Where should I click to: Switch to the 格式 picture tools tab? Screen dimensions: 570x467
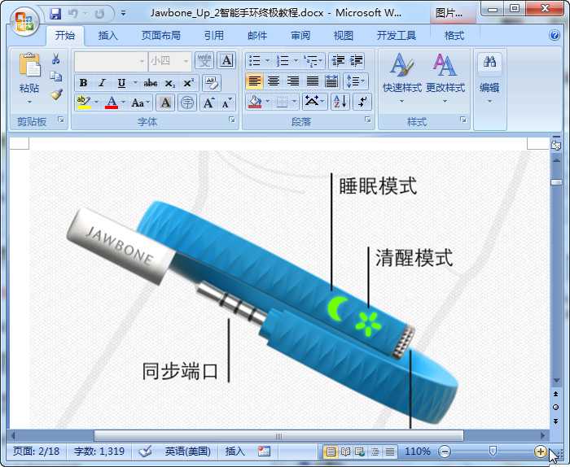pyautogui.click(x=454, y=36)
